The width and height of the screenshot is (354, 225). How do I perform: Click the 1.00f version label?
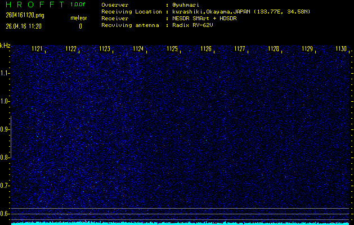pyautogui.click(x=78, y=4)
